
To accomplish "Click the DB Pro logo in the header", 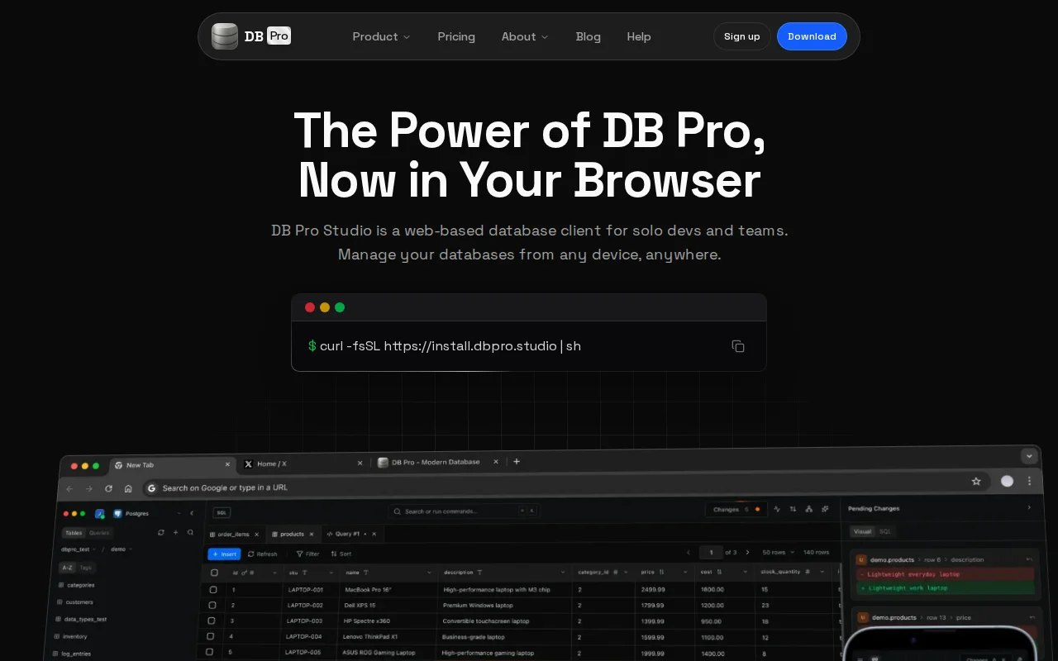I will 251,36.
